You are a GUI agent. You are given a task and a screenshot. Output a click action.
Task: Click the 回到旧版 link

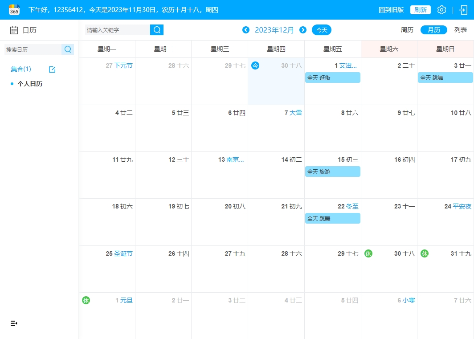tap(391, 10)
